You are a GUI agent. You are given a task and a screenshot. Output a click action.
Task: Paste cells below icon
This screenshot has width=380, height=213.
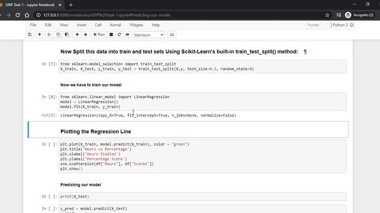point(67,35)
